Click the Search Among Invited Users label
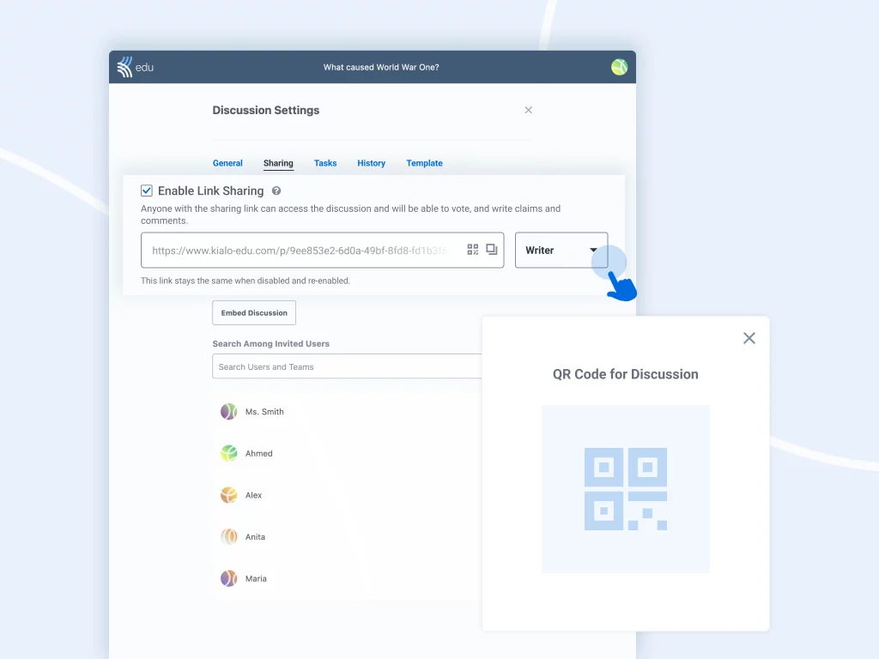This screenshot has width=879, height=659. click(270, 343)
